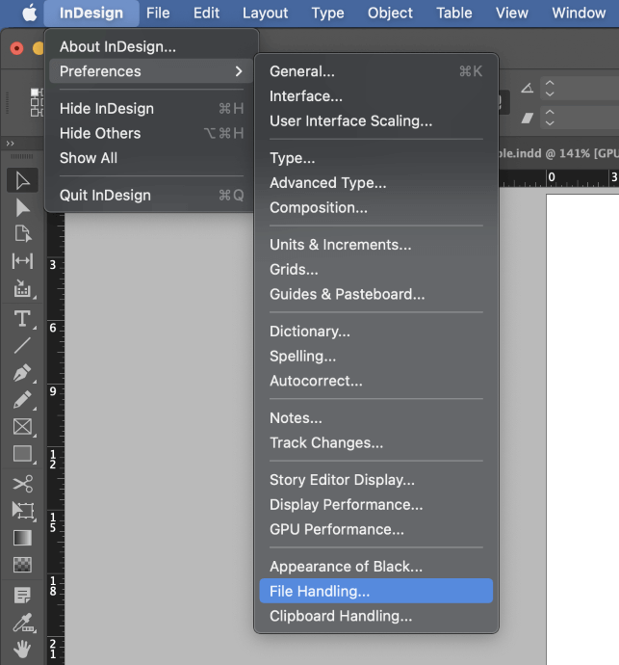Choose Show All

152,158
